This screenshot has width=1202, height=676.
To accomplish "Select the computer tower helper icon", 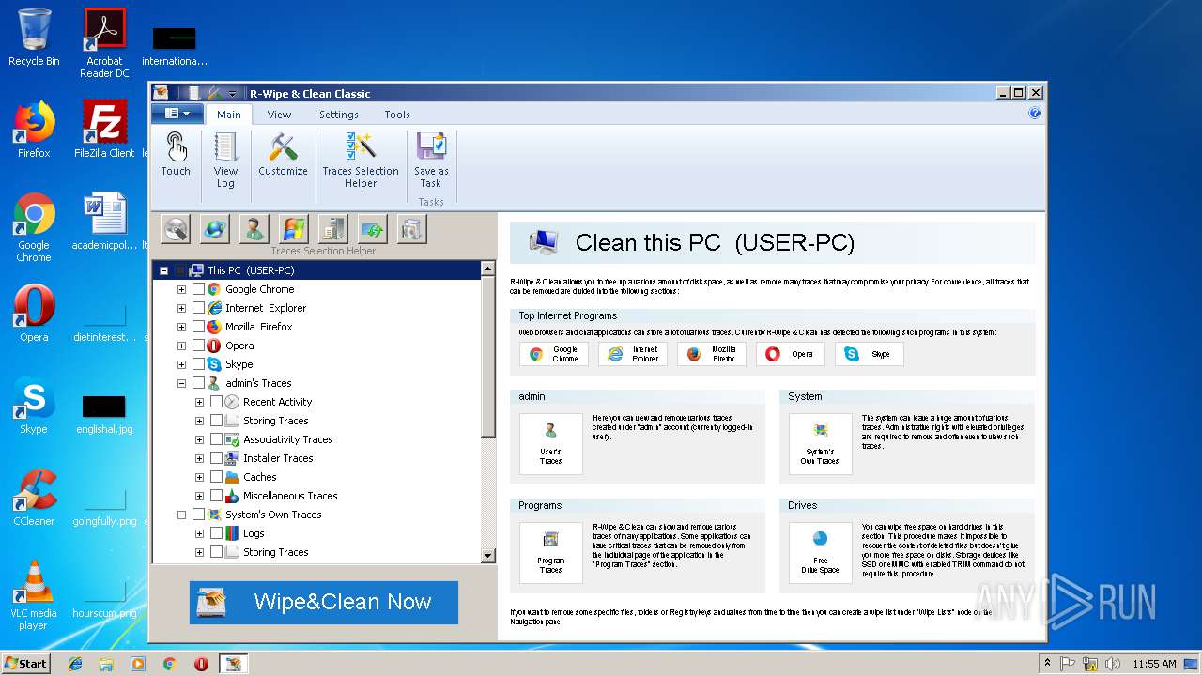I will (333, 229).
